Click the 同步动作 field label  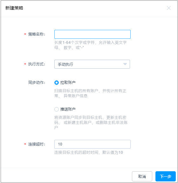[x=37, y=83]
